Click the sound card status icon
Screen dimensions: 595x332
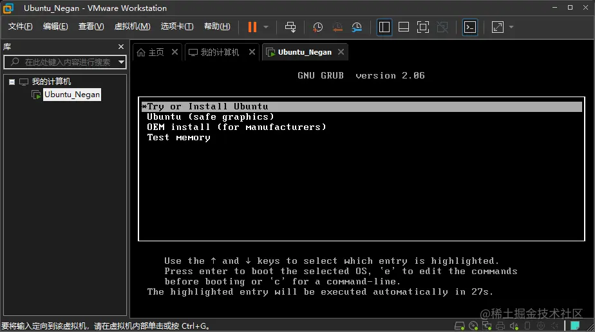514,326
